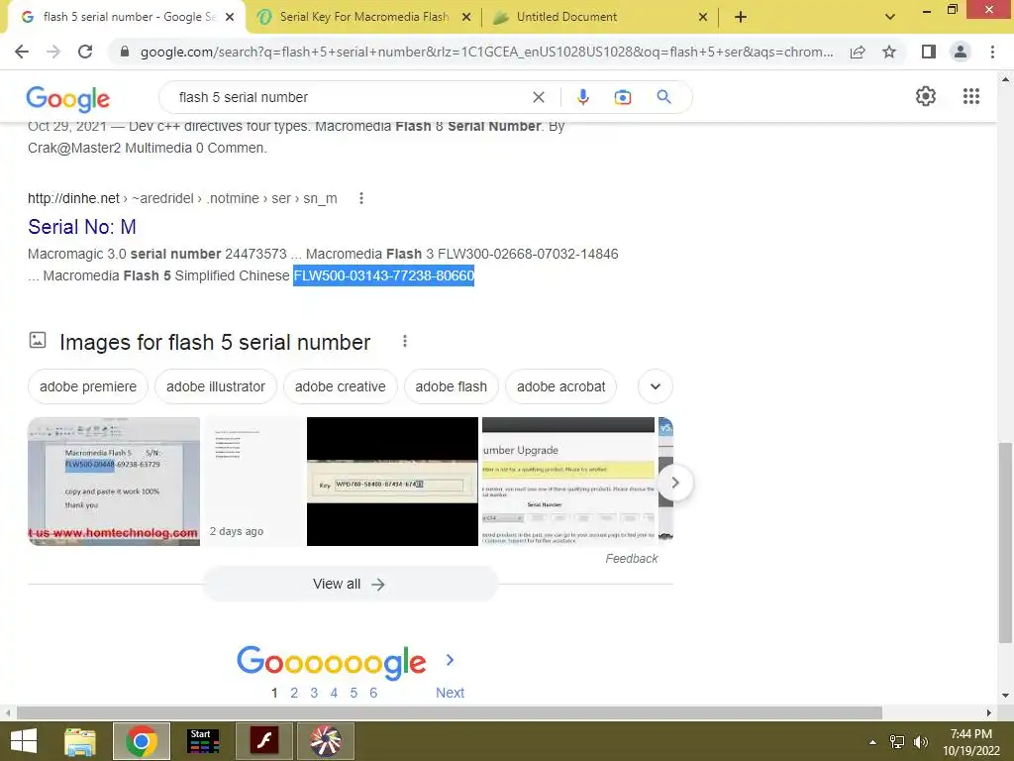The image size is (1014, 761).
Task: Open Google quick settings gear
Action: tap(926, 96)
